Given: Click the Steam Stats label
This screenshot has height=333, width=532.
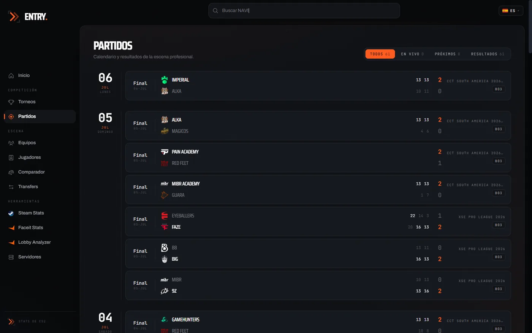Looking at the screenshot, I should [31, 213].
